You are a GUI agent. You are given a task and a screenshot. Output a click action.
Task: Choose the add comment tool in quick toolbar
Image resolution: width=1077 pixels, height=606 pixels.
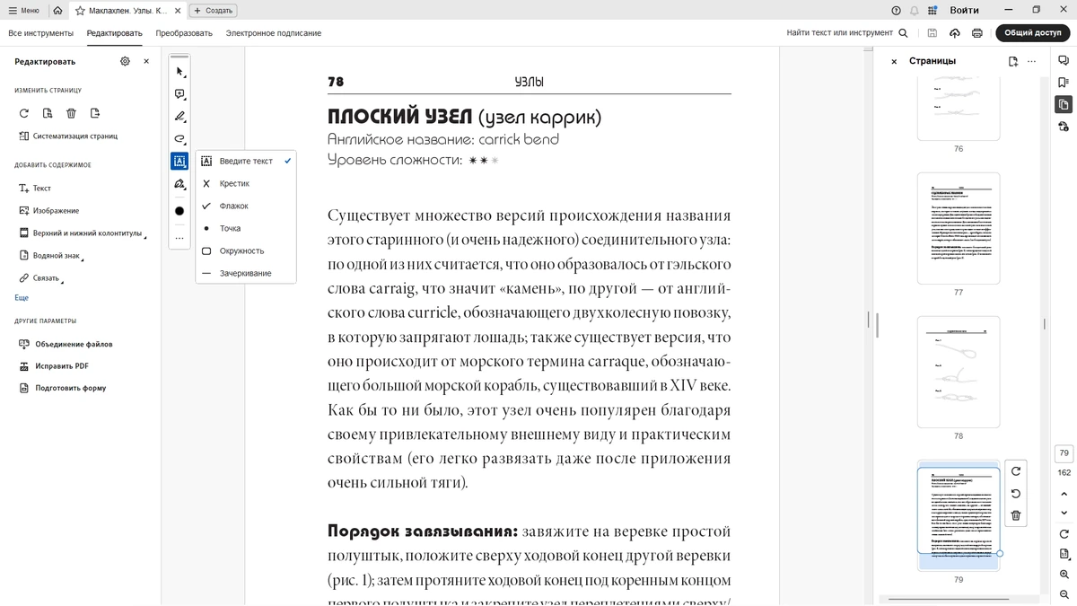pyautogui.click(x=179, y=94)
